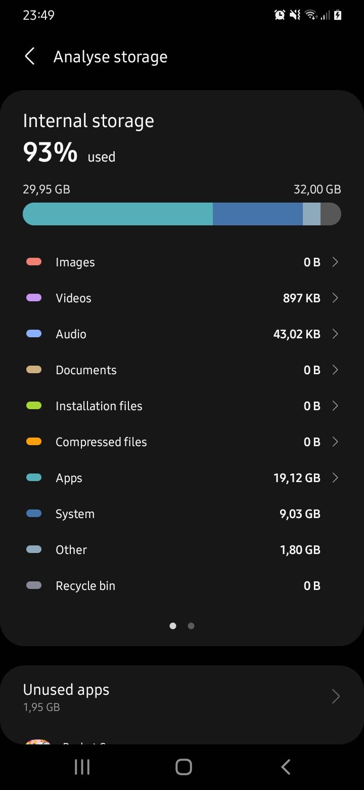Tap the blue System segment in storage bar

(257, 214)
